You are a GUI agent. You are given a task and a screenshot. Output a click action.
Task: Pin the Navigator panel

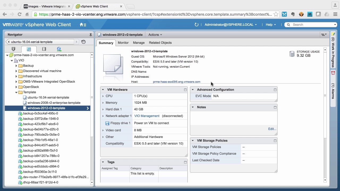[91, 35]
